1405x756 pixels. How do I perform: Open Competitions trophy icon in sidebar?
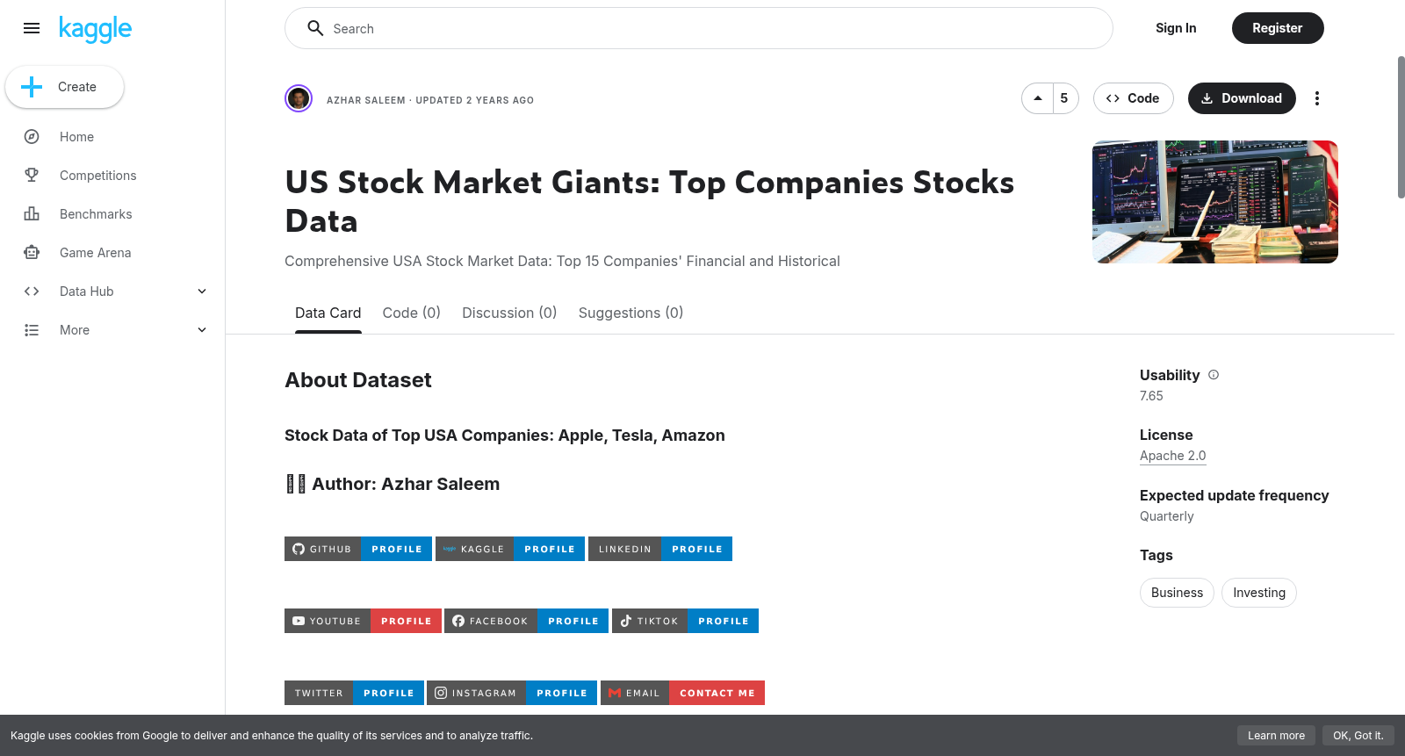pyautogui.click(x=32, y=176)
